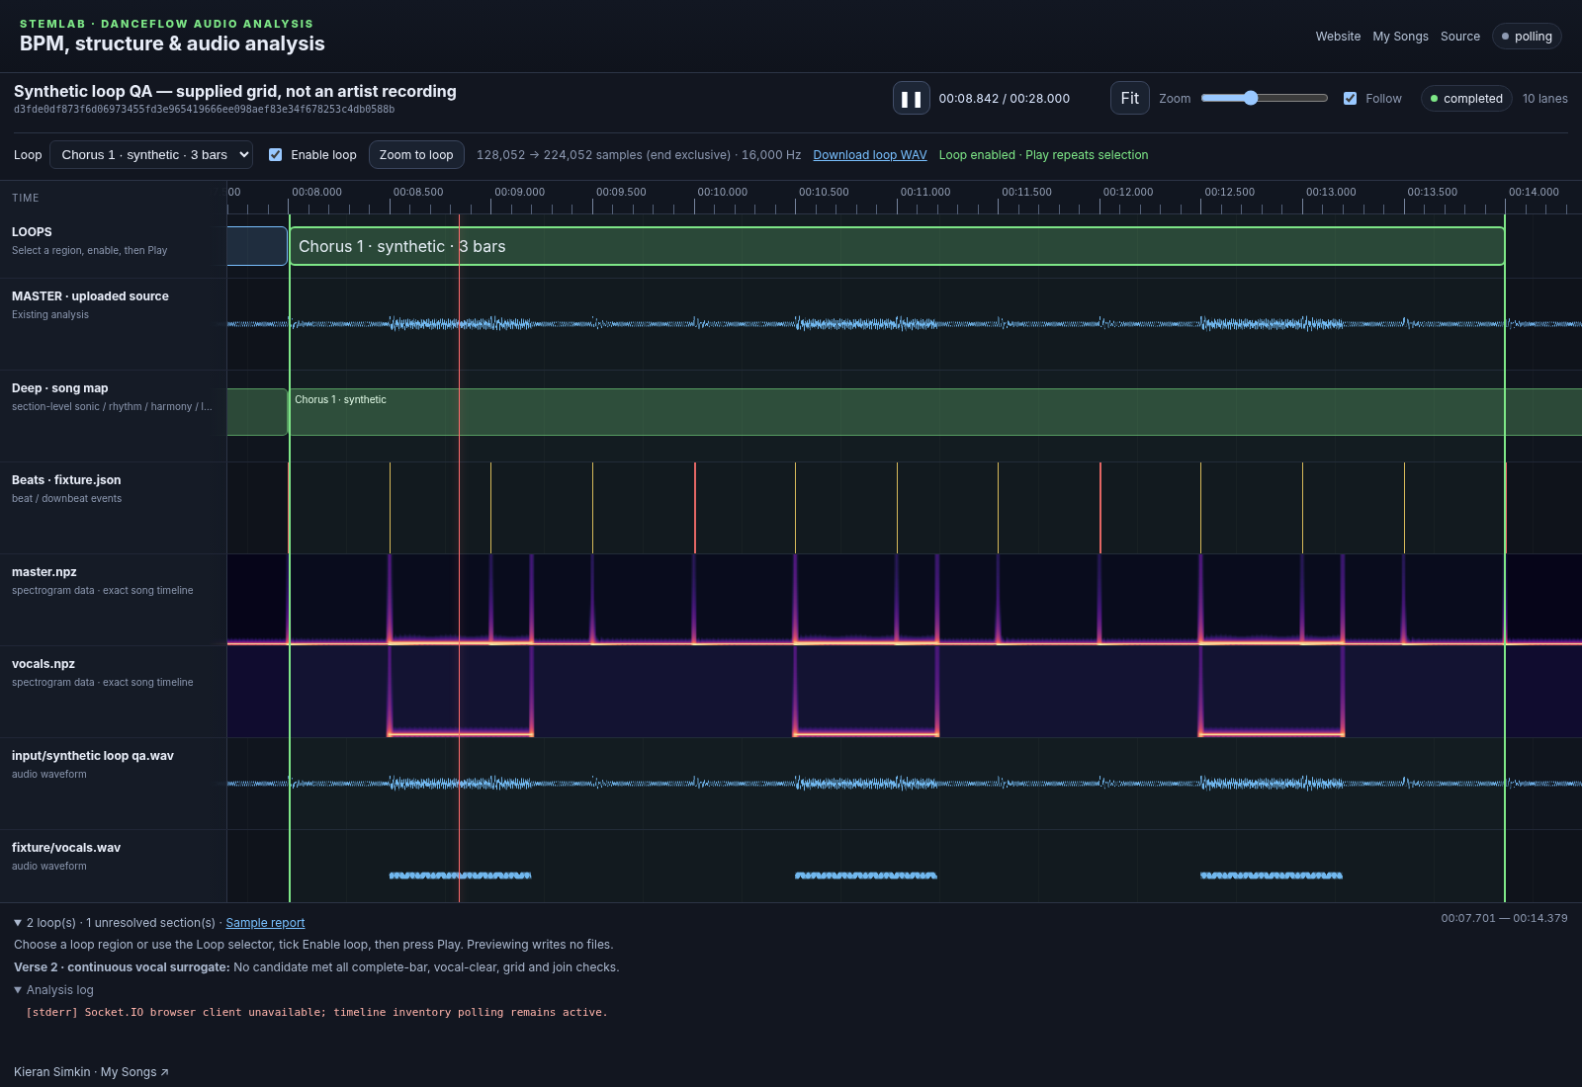Click the Verse 2 continuous vocal surrogate note
Image resolution: width=1582 pixels, height=1087 pixels.
pos(316,967)
